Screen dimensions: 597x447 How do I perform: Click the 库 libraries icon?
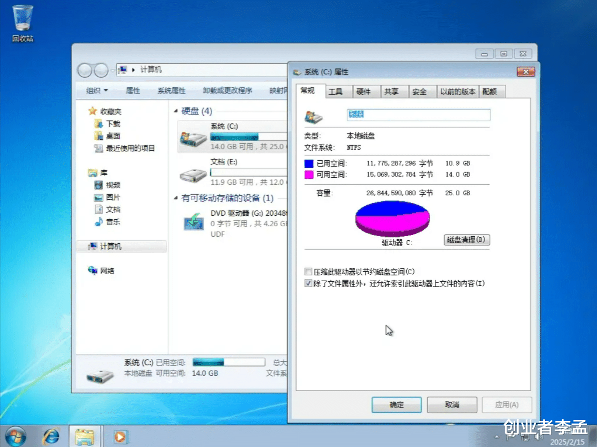(92, 173)
